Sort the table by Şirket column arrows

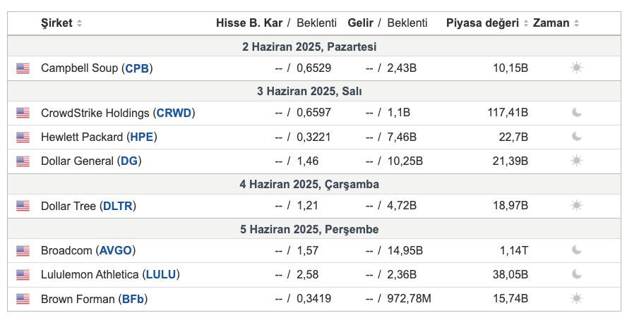(79, 23)
